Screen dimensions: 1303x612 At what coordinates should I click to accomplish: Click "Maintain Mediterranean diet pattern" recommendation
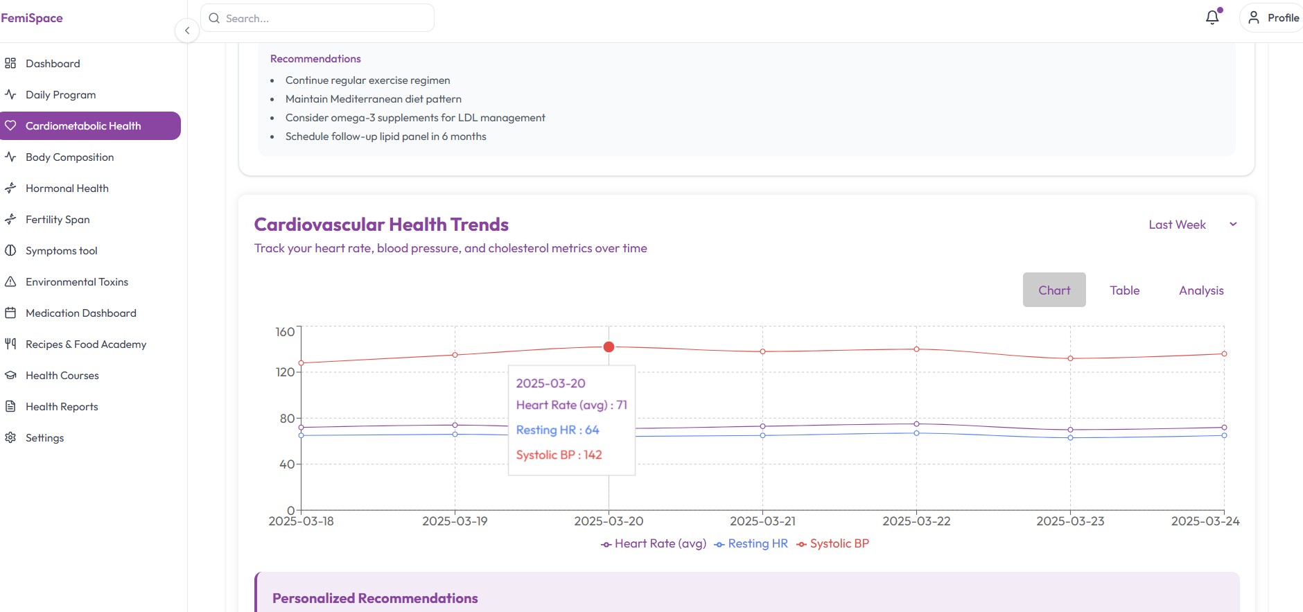[x=374, y=99]
